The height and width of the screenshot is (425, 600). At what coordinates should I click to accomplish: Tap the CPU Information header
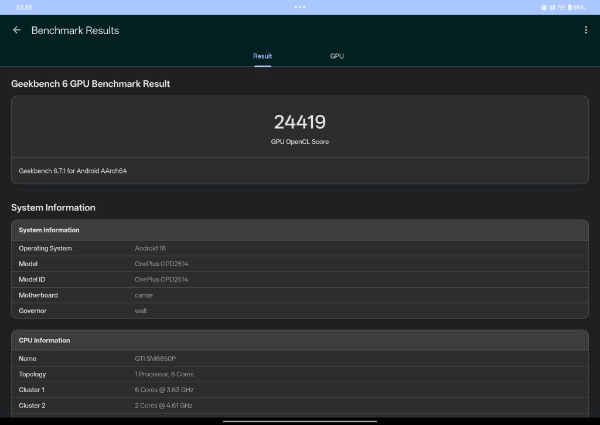point(45,341)
